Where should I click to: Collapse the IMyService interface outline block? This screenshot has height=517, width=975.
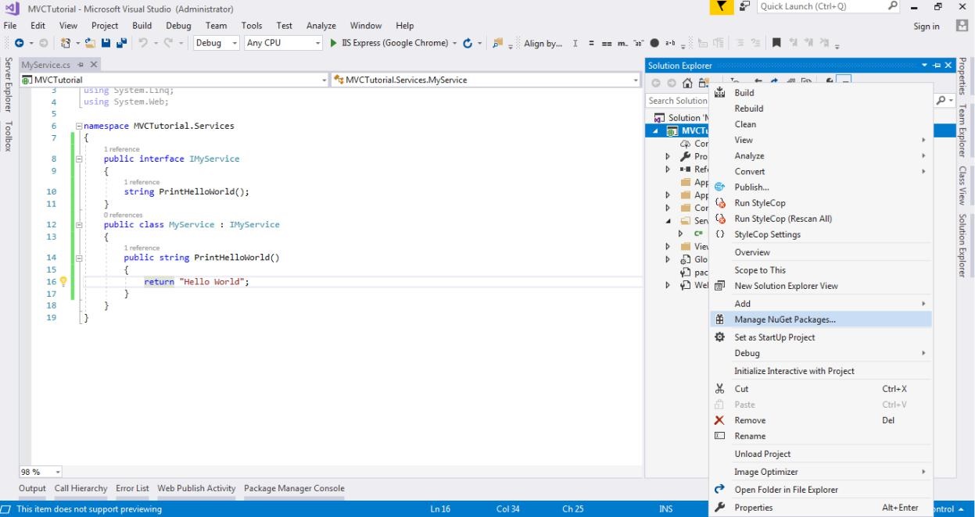[79, 159]
